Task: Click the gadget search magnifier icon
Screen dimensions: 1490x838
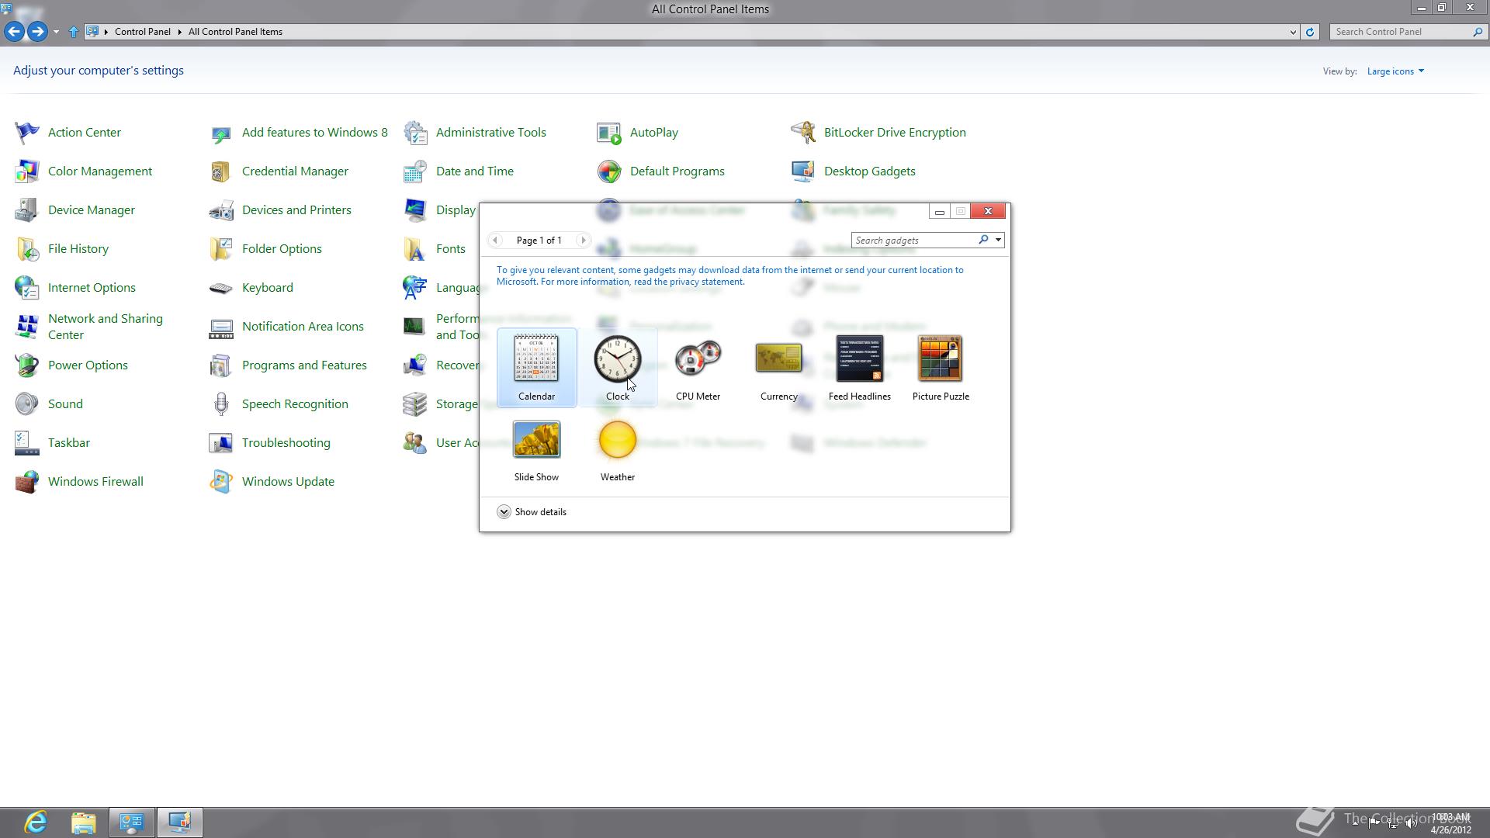Action: [x=983, y=241]
